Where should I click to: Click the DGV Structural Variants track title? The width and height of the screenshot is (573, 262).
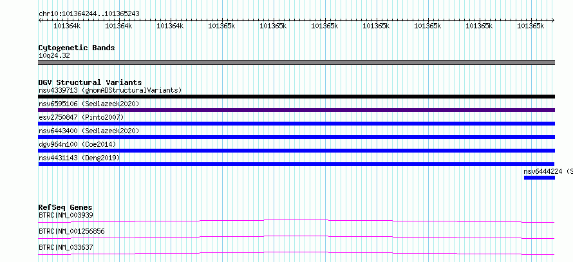(90, 82)
